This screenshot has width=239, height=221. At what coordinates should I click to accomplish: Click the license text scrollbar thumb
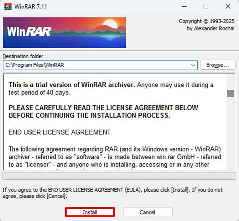(230, 93)
